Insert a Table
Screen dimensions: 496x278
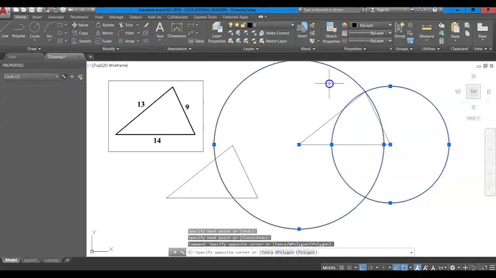click(x=196, y=41)
